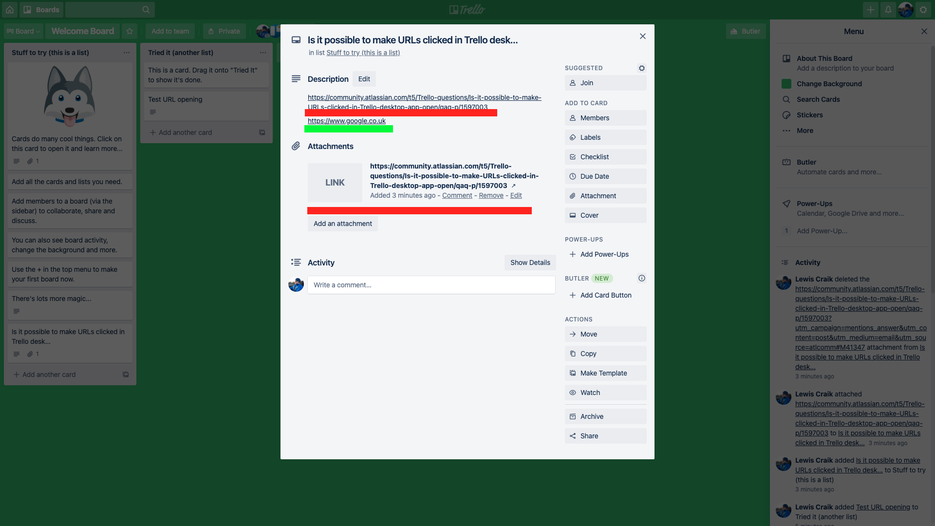Open the Butler button in board header
935x526 pixels.
746,31
